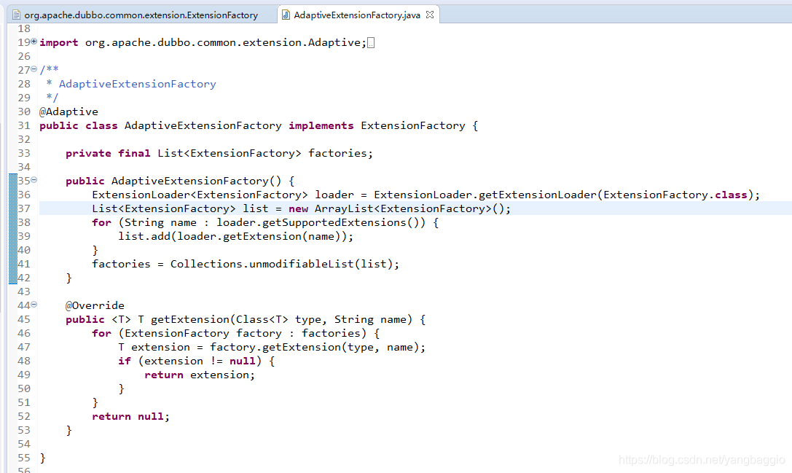Click the 'implements' keyword in the class declaration
Screen dimensions: 792x473
point(321,126)
